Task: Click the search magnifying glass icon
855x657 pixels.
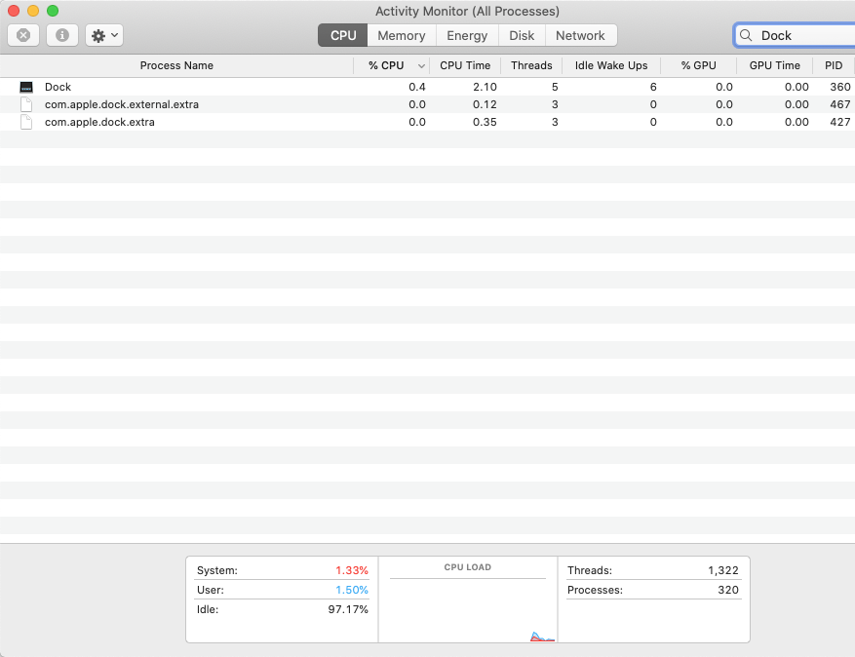Action: [746, 35]
